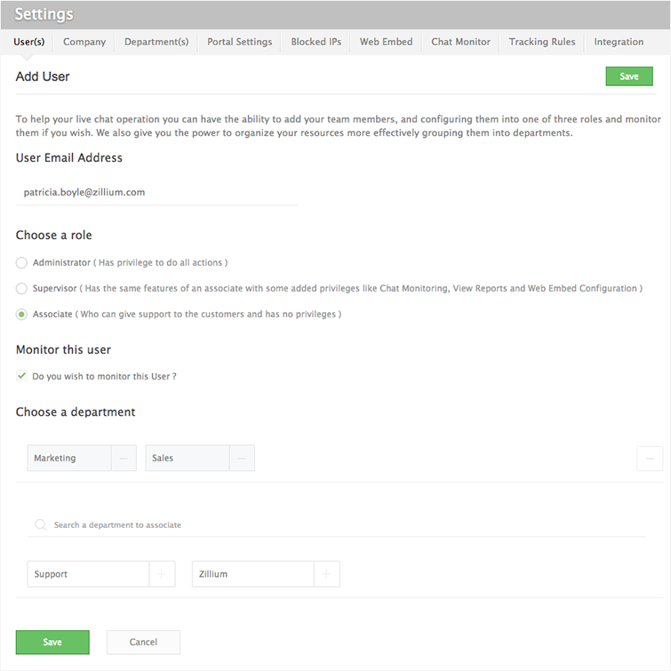Image resolution: width=671 pixels, height=671 pixels.
Task: Select the Supervisor role
Action: pyautogui.click(x=22, y=289)
